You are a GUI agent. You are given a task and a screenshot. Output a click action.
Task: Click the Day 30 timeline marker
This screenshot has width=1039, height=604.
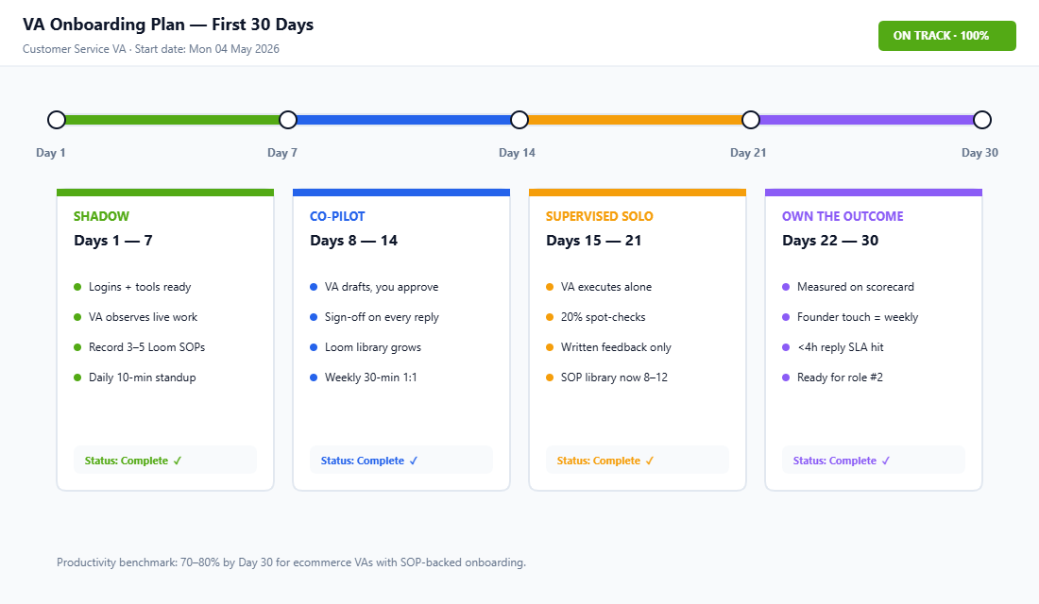click(981, 120)
